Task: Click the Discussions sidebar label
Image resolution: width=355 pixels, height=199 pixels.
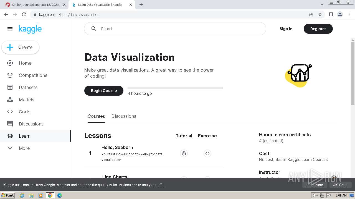Action: (31, 124)
